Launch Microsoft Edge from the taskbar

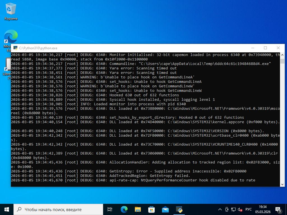tap(124, 209)
